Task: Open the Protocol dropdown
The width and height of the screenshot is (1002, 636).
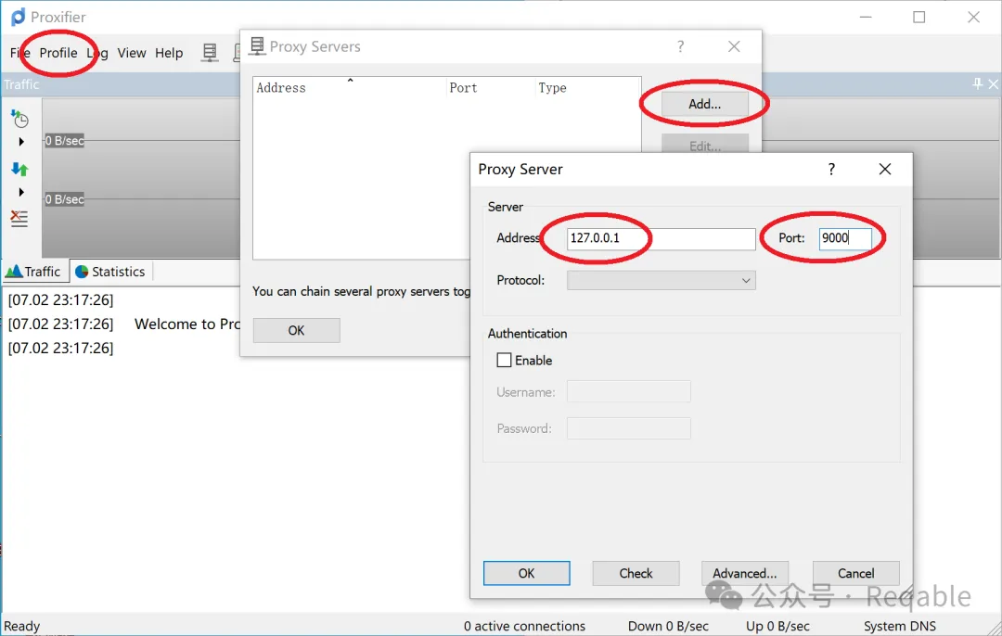Action: point(661,280)
